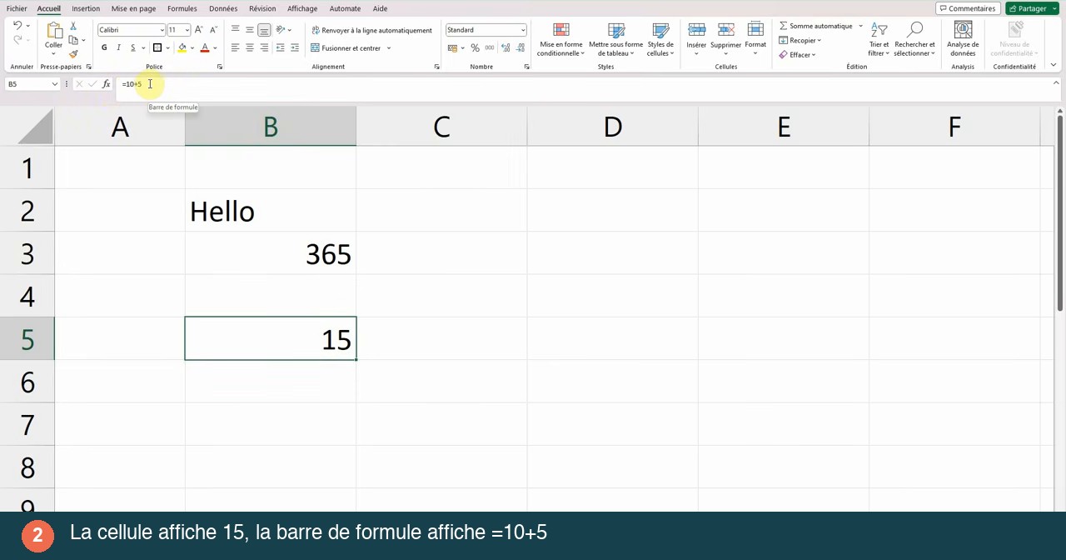1066x560 pixels.
Task: Click Insert function fx icon
Action: [107, 84]
